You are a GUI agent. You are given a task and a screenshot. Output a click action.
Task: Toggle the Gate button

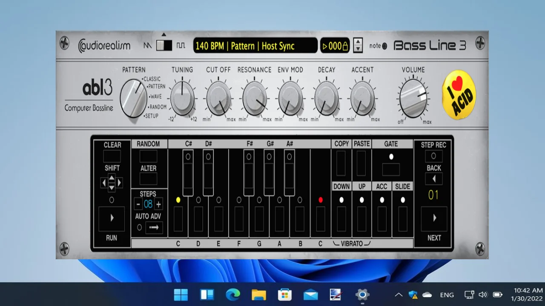tap(391, 170)
